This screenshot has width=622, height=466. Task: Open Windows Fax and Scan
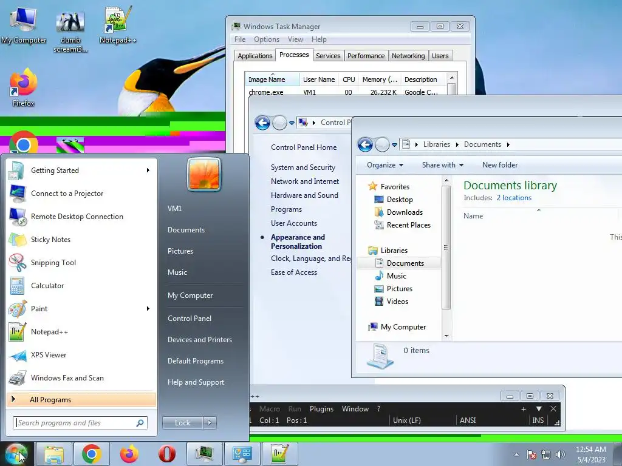pyautogui.click(x=81, y=377)
